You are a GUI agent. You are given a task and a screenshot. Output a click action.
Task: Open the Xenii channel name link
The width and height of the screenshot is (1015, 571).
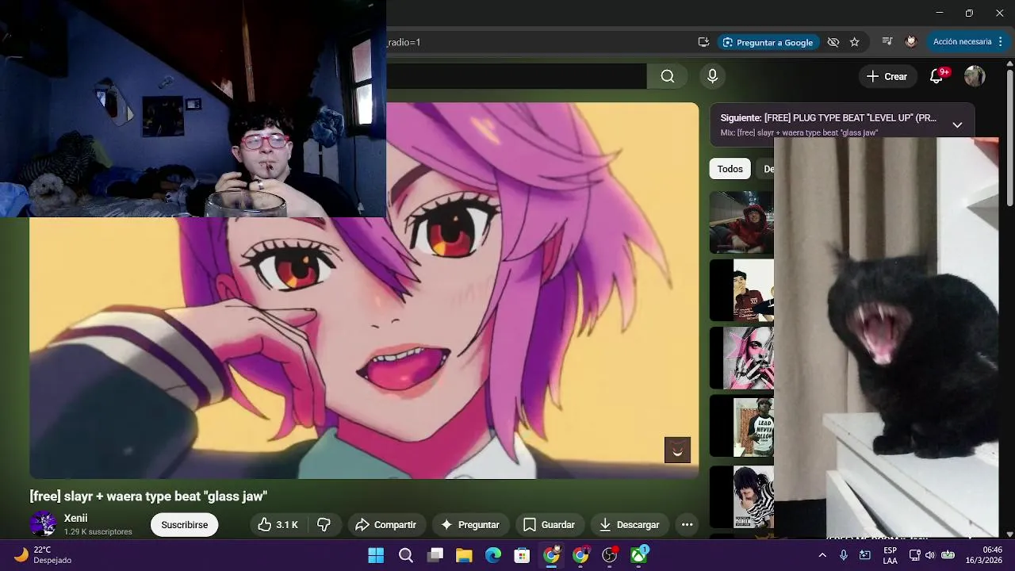click(x=76, y=518)
